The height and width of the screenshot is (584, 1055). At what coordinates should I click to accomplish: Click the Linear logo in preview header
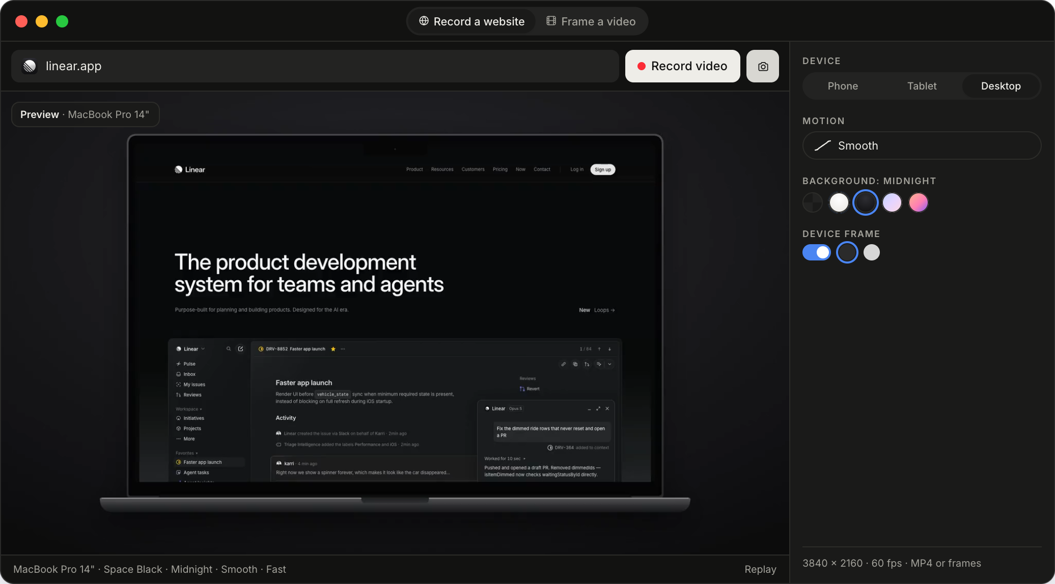(x=189, y=169)
